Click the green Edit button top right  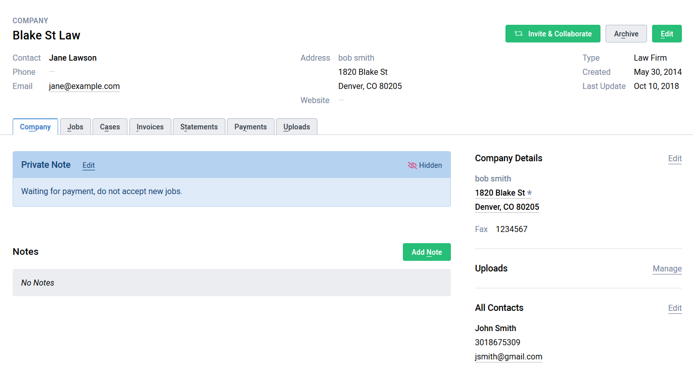[x=666, y=33]
